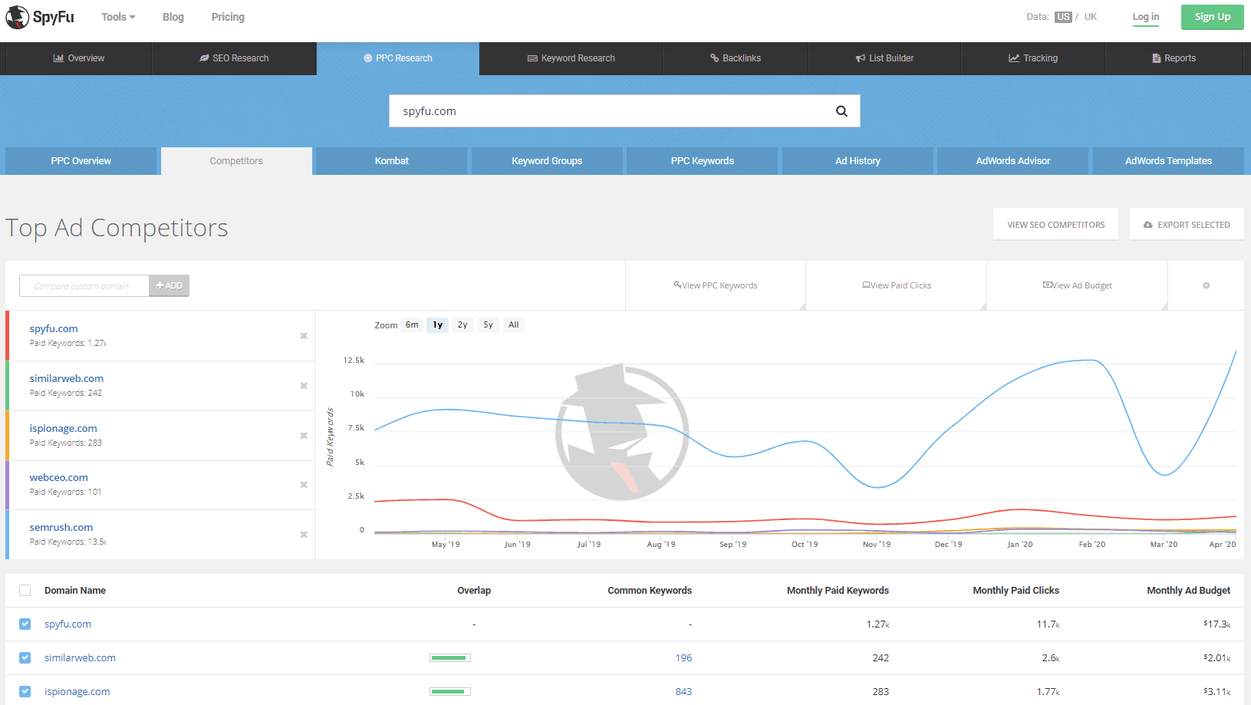Open Tracking via the chart icon

[x=1012, y=58]
